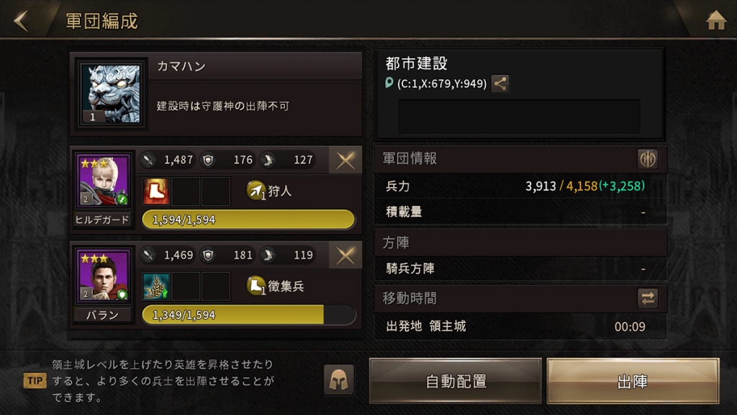Click the 出陣 deploy button

pyautogui.click(x=633, y=381)
